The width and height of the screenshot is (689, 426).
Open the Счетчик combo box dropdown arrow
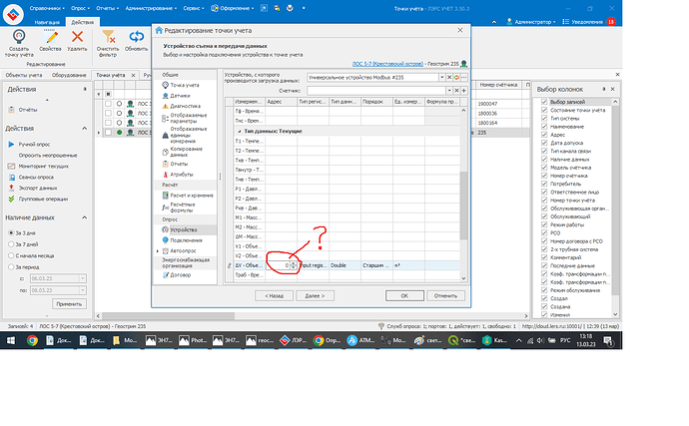click(x=449, y=91)
